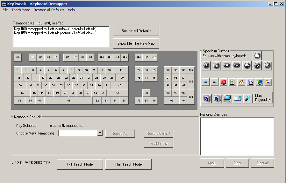Image resolution: width=286 pixels, height=183 pixels.
Task: Select keyboard key 43
Action: [119, 85]
